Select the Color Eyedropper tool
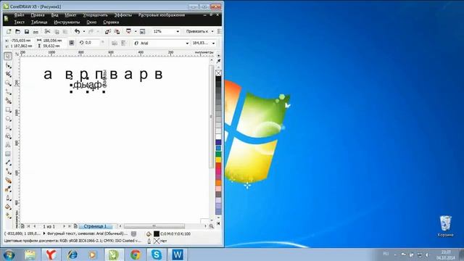 (8, 189)
